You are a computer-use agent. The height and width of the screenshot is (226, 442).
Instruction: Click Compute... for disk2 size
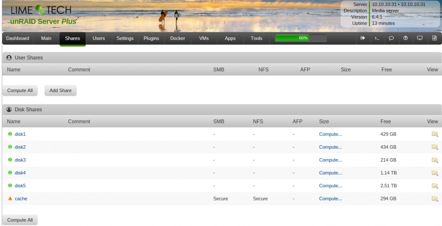pyautogui.click(x=330, y=147)
